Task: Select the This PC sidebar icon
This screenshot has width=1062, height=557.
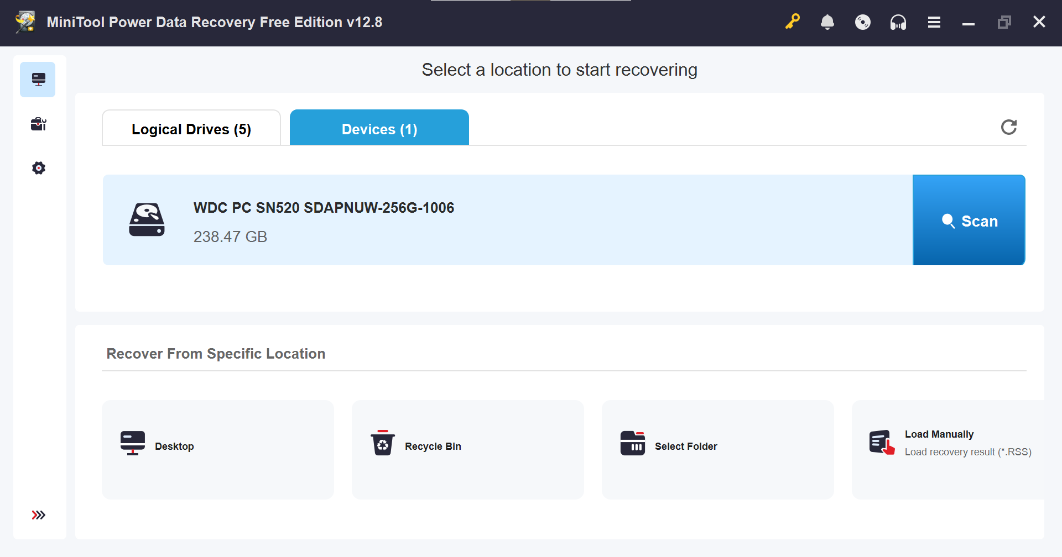Action: pyautogui.click(x=38, y=80)
